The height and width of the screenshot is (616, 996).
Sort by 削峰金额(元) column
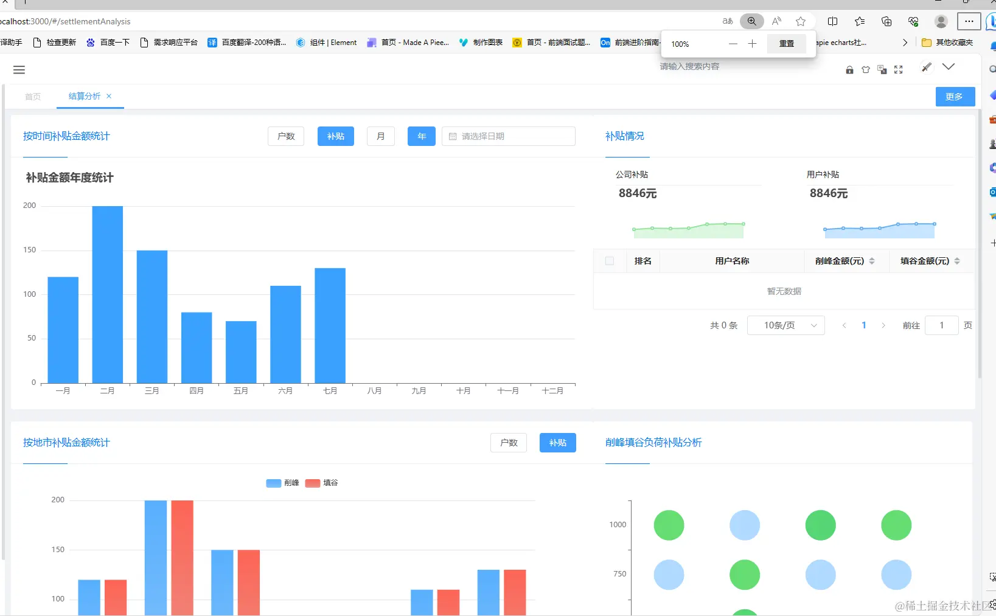tap(872, 261)
